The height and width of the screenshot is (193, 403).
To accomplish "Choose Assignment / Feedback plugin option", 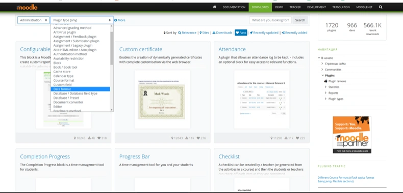I will coord(81,37).
